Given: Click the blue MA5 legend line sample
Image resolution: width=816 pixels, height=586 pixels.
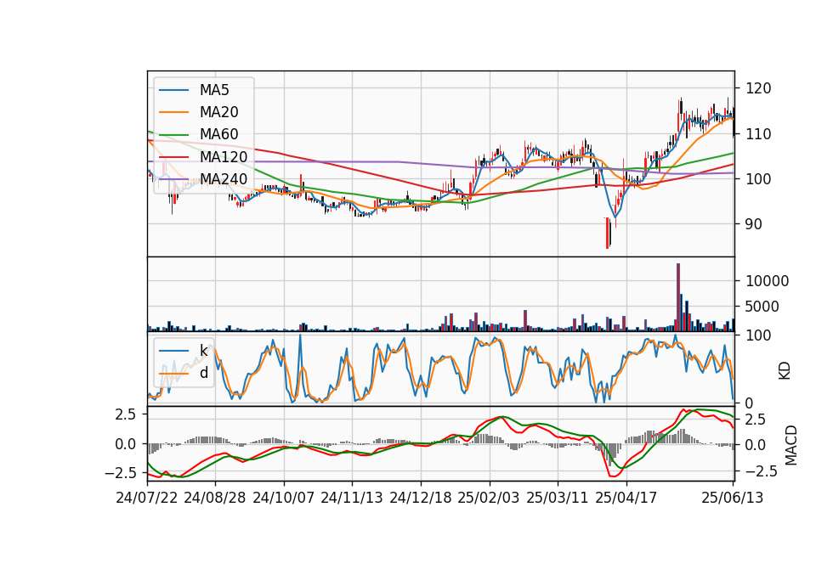Looking at the screenshot, I should click(x=173, y=91).
